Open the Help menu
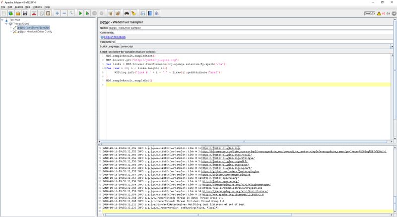The height and width of the screenshot is (217, 397). coord(47,7)
